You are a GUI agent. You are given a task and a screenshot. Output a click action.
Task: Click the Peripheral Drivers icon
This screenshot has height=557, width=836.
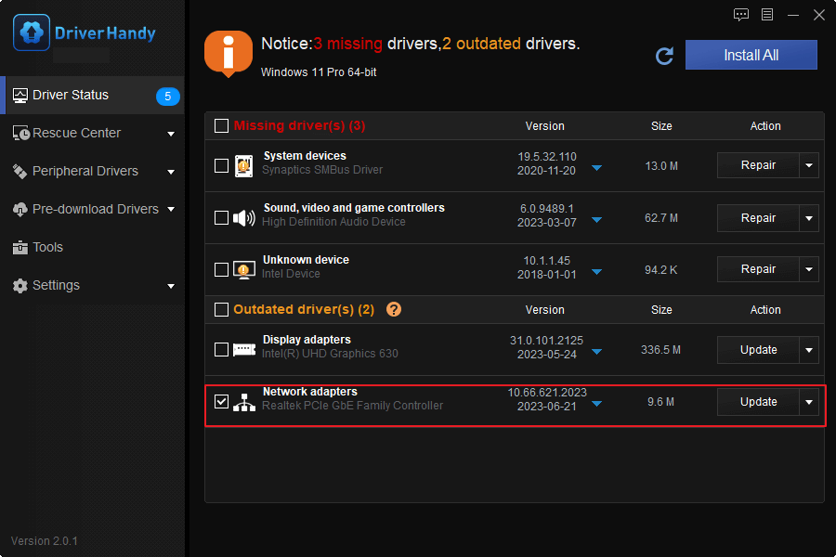pos(20,171)
